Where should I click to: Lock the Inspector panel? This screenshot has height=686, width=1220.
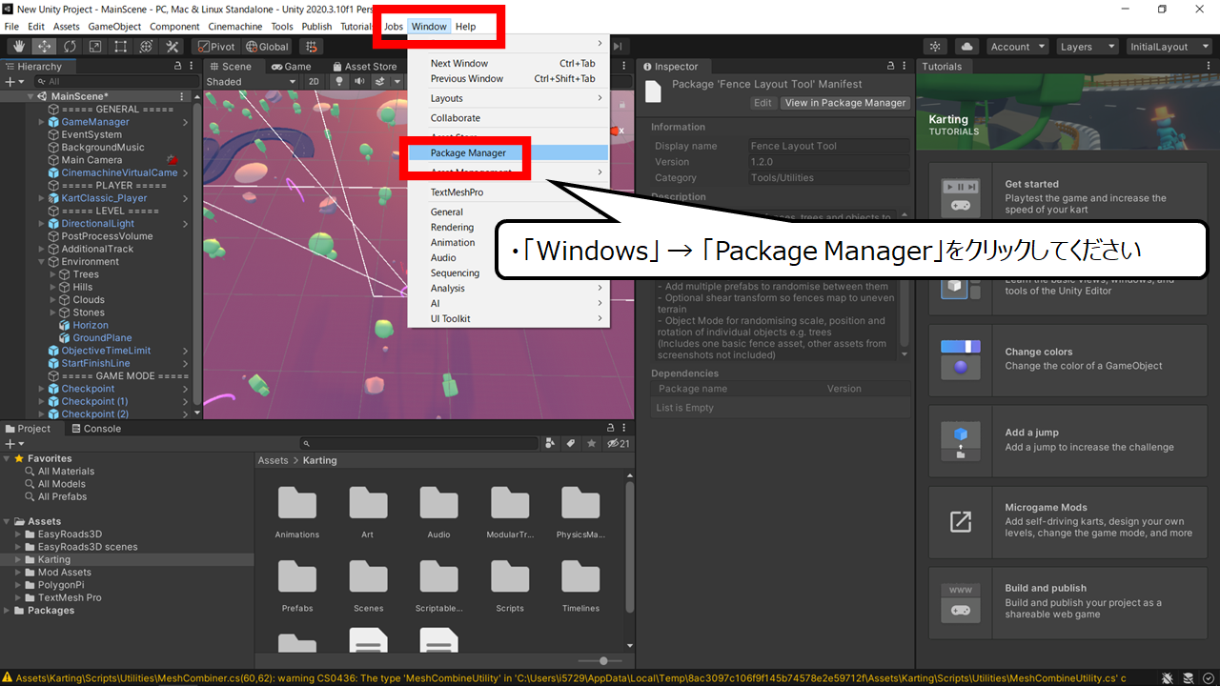[891, 67]
